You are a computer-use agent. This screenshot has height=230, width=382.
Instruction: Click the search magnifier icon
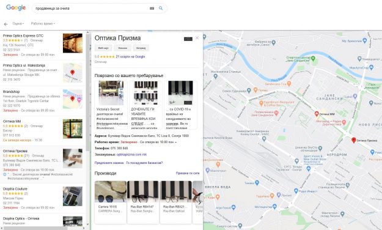pyautogui.click(x=161, y=9)
